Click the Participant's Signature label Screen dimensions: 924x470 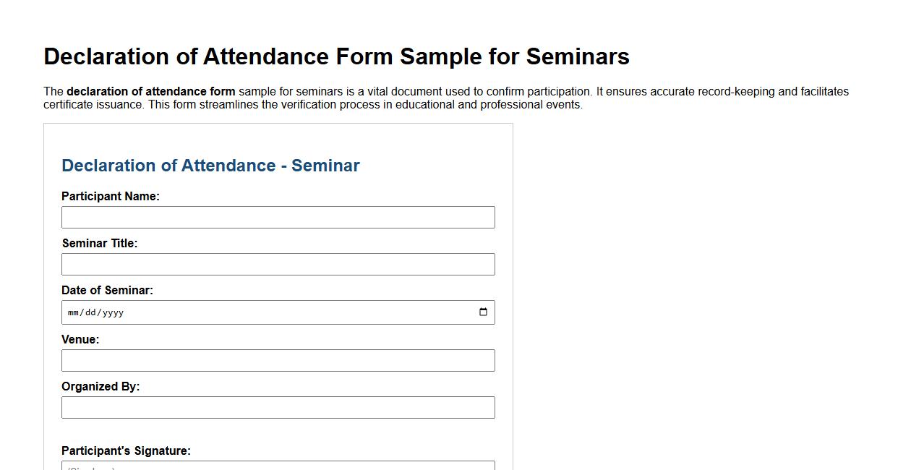pos(126,450)
